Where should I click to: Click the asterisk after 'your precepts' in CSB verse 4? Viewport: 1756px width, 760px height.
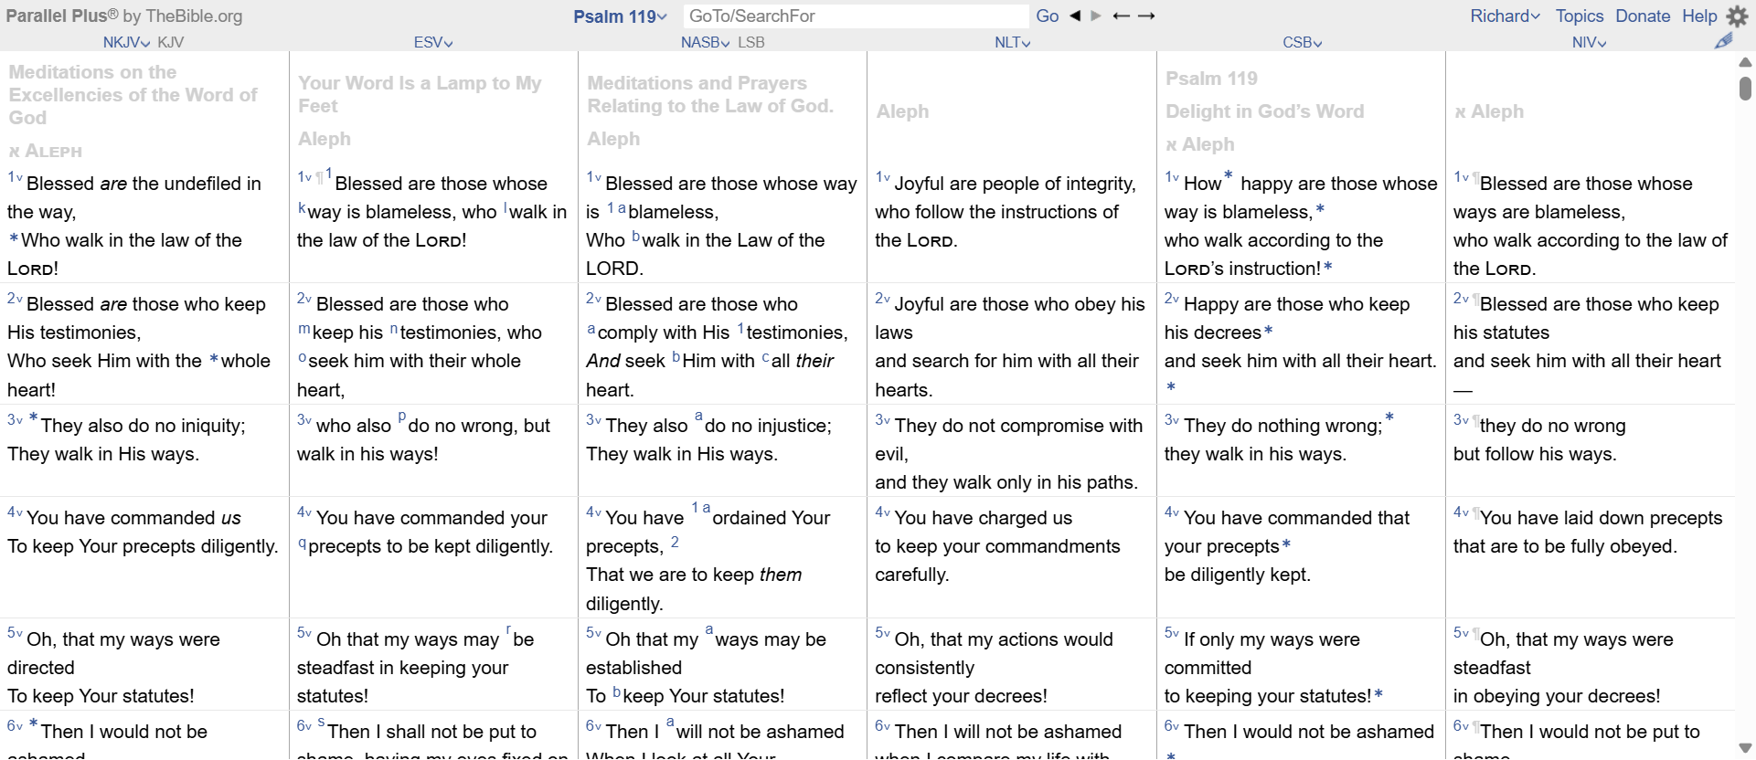(1286, 545)
